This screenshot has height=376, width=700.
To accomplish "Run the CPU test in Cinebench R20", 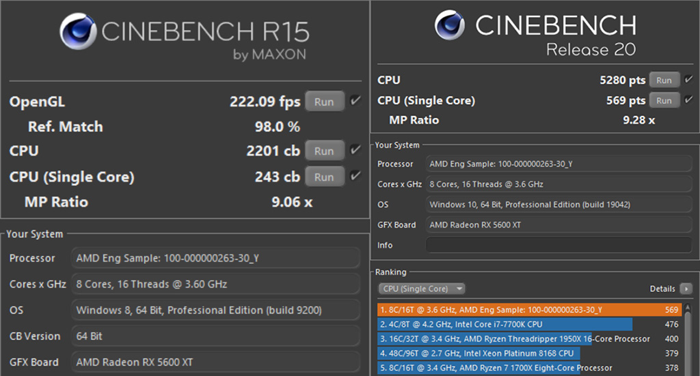I will [664, 81].
